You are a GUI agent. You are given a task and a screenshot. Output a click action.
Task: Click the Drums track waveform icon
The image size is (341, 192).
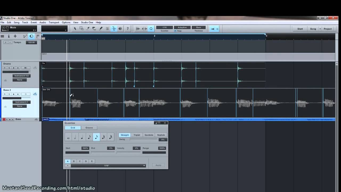point(35,68)
